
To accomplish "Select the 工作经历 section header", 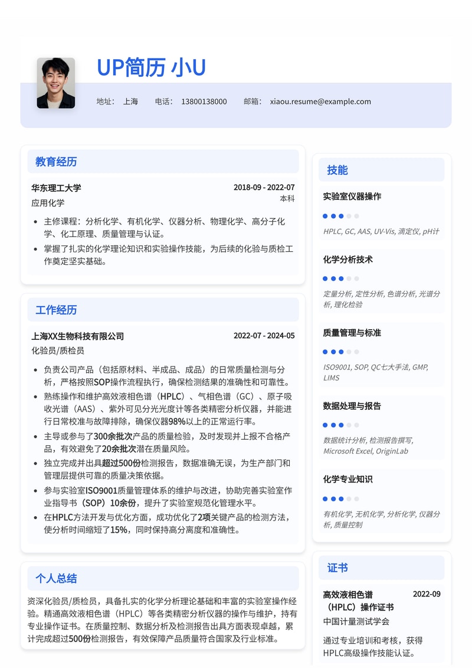I will pyautogui.click(x=55, y=310).
